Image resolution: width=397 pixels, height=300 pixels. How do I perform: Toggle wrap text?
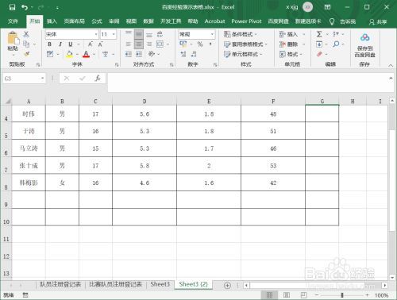tap(160, 34)
